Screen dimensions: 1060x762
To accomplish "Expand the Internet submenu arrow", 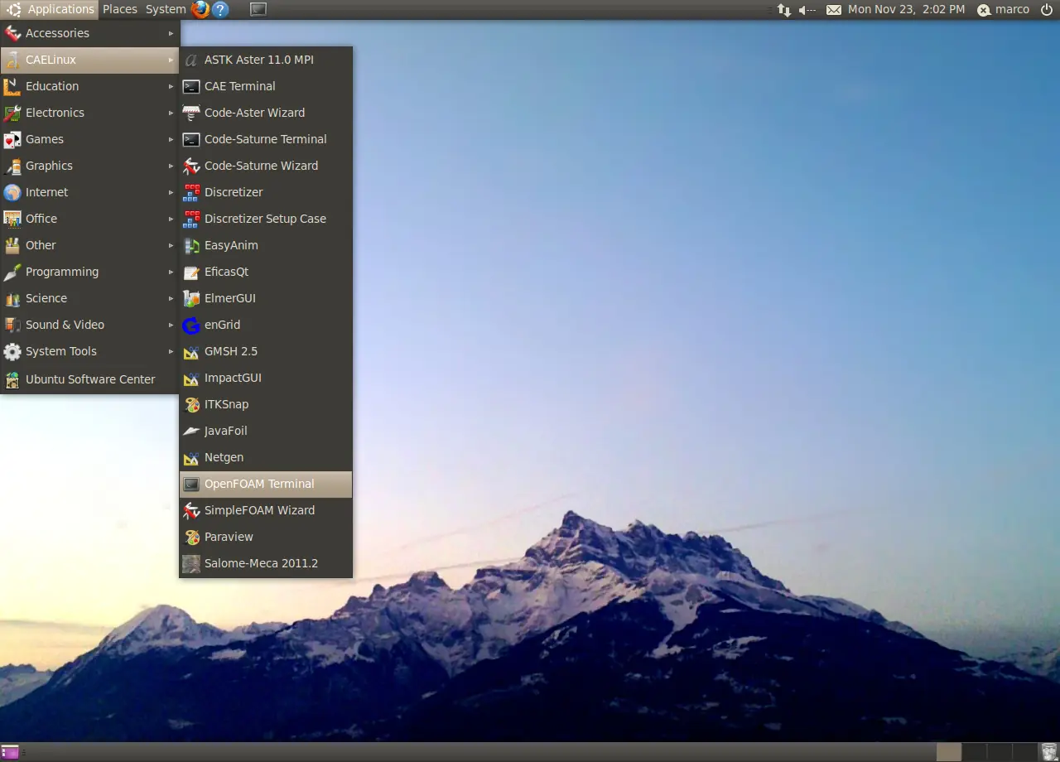I will click(171, 192).
